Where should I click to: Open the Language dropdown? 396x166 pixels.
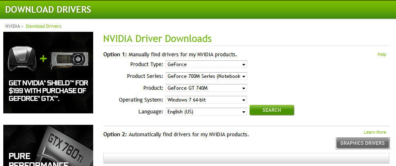tap(206, 112)
